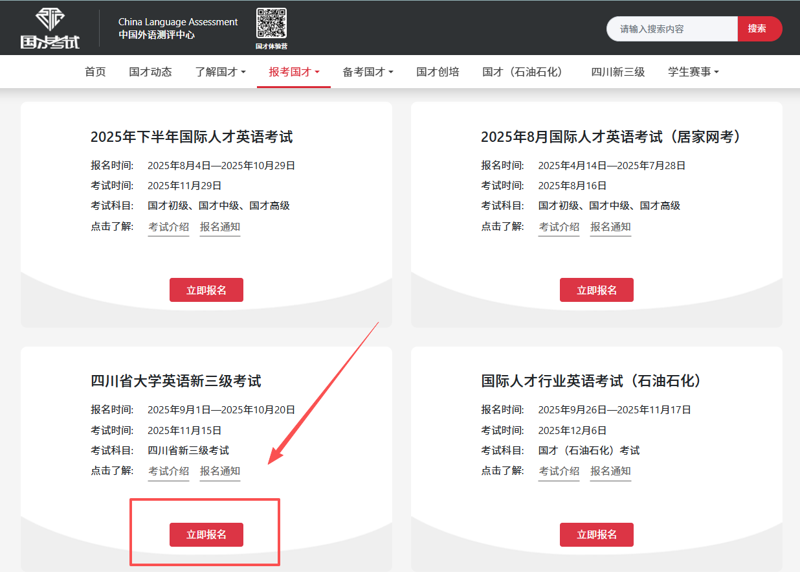Switch to the 首页 tab
Viewport: 800px width, 572px height.
point(95,71)
